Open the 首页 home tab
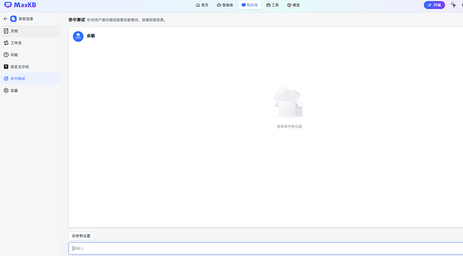Screen dimensions: 463x256 tap(202, 5)
